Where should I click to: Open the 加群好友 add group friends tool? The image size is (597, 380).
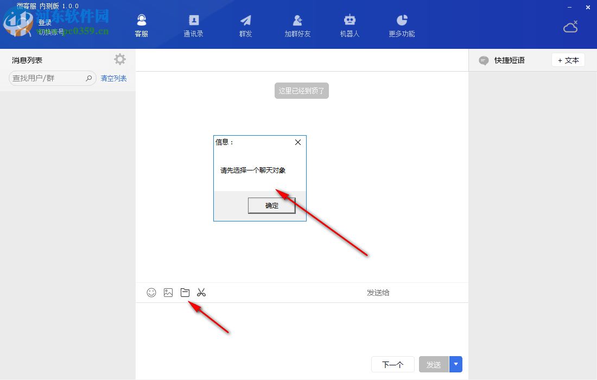pos(297,24)
